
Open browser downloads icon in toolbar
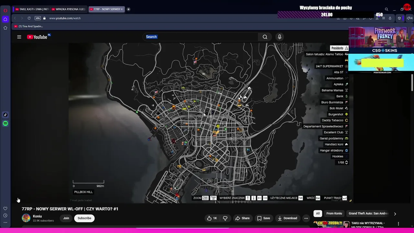point(377,18)
